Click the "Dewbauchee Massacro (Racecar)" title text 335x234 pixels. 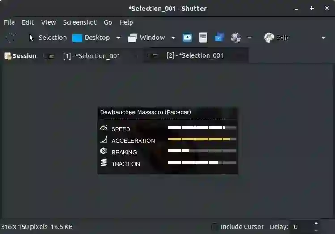[x=145, y=112]
